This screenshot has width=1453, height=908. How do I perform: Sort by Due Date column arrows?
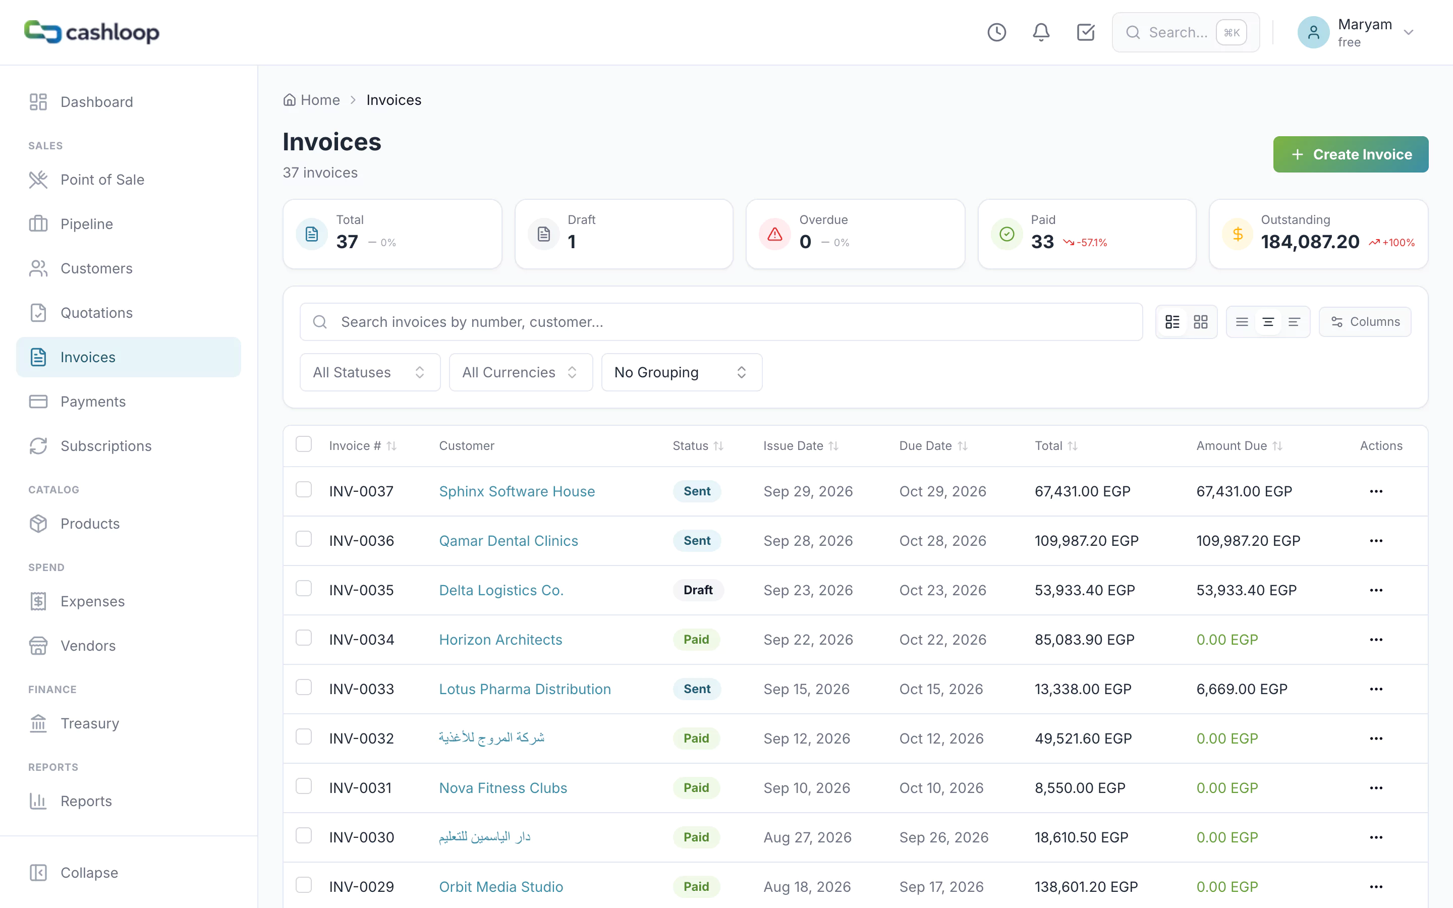tap(963, 445)
